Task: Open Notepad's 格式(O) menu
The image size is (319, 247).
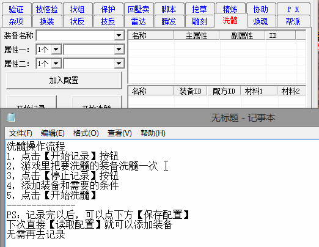Action: (86, 133)
